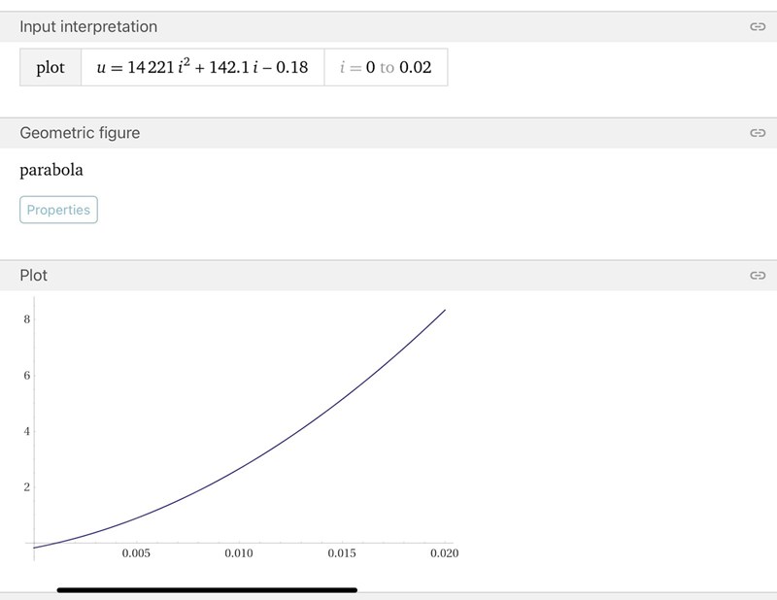Click the link icon for Geometric figure
This screenshot has width=777, height=600.
[758, 133]
